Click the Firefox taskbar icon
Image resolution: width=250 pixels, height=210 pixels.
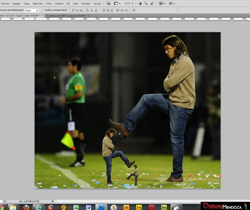tap(26, 207)
